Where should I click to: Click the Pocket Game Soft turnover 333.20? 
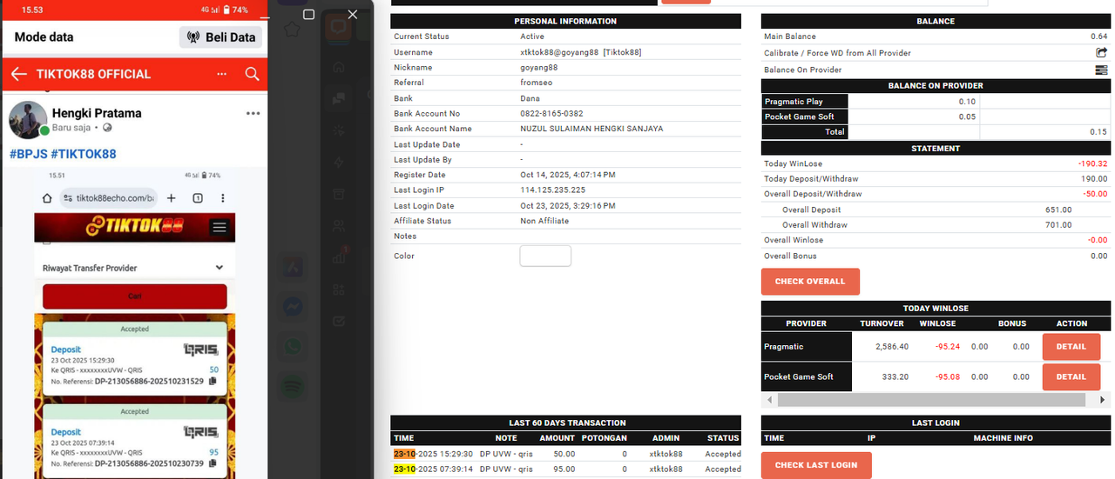(897, 376)
